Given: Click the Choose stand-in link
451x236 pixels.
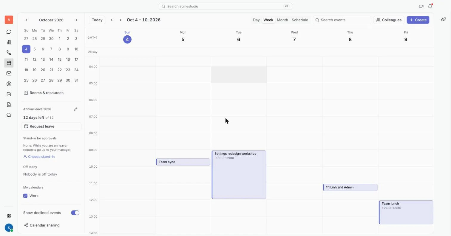Looking at the screenshot, I should coord(39,157).
